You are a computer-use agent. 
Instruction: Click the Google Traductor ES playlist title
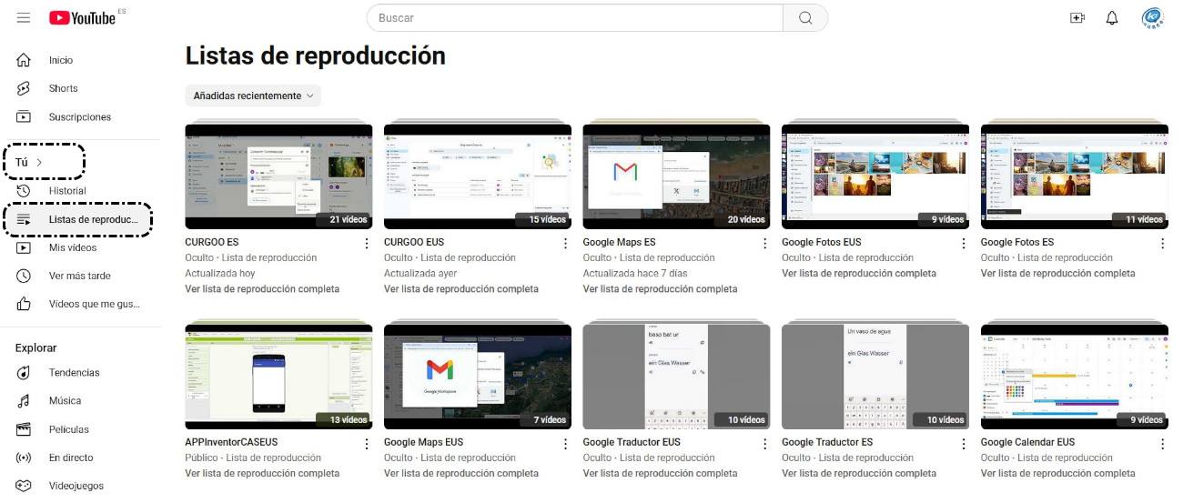[x=827, y=442]
